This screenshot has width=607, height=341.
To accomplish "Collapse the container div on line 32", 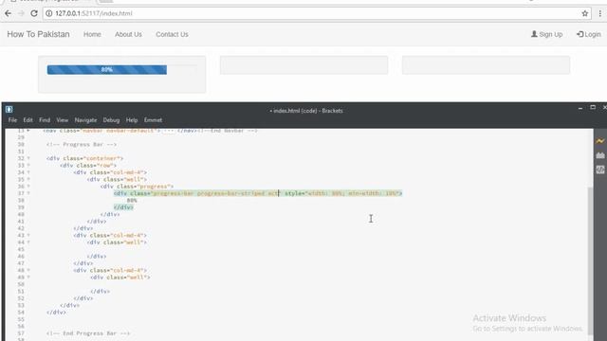I will click(x=28, y=158).
